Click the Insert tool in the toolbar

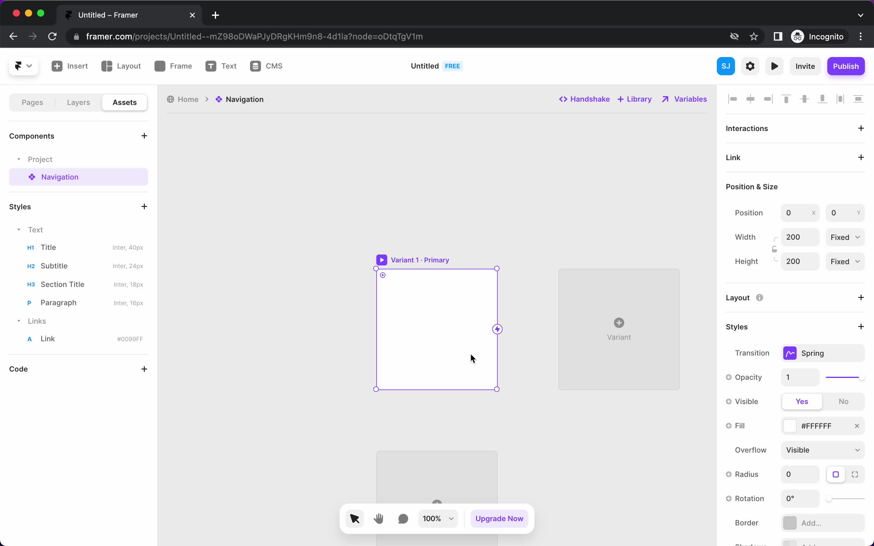(69, 66)
